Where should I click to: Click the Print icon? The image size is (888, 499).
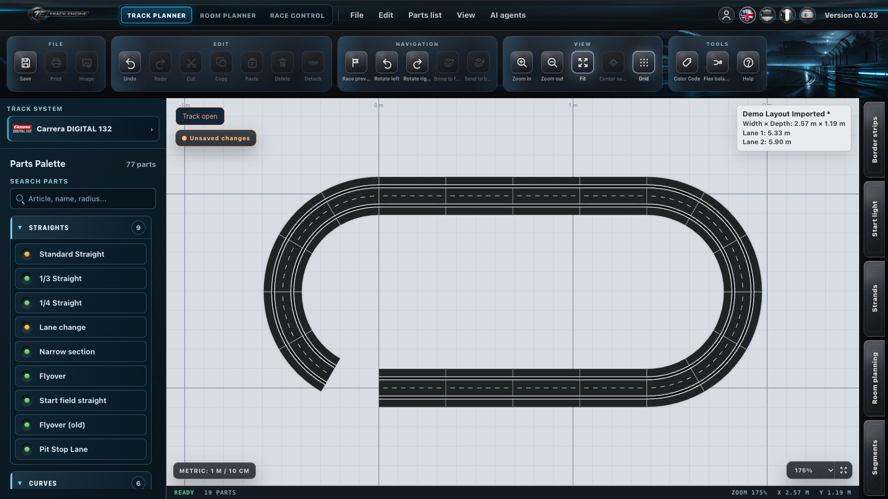tap(56, 63)
